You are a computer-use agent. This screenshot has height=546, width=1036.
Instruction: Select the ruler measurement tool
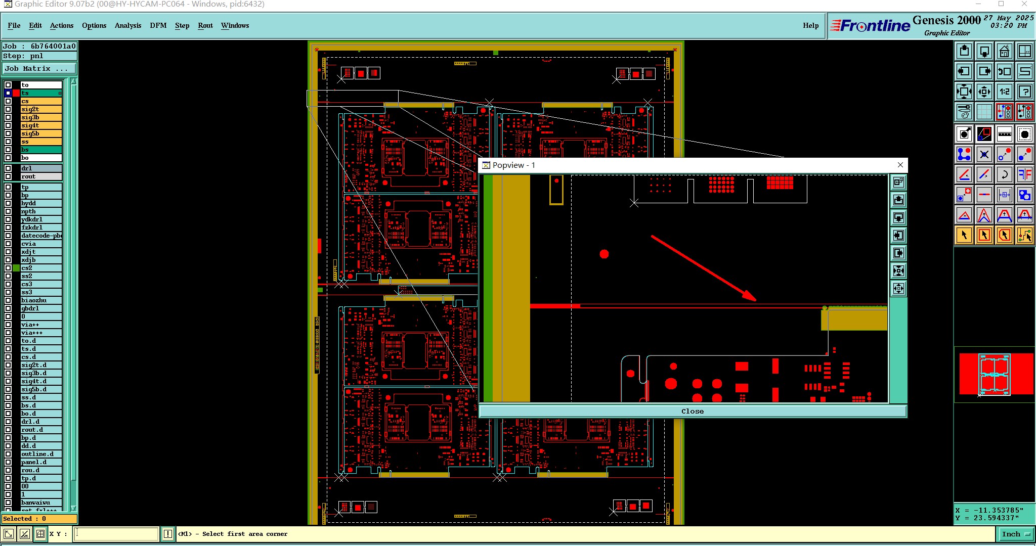(x=1004, y=134)
